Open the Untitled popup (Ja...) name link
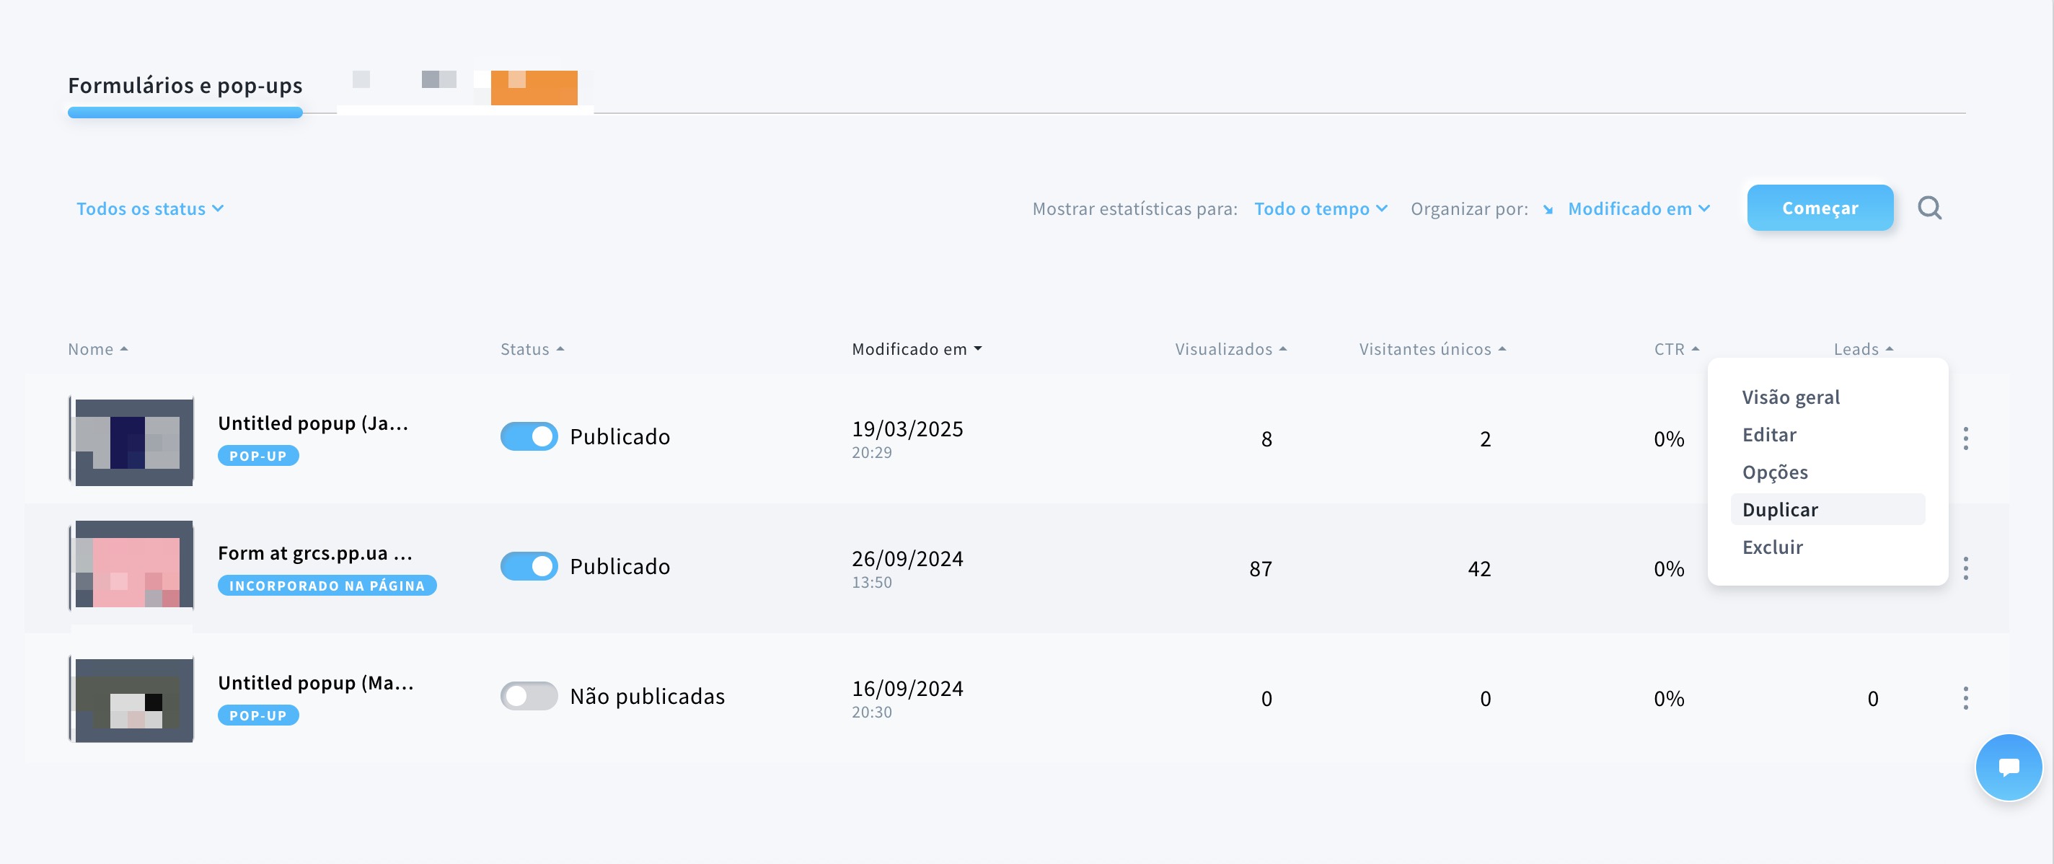This screenshot has width=2054, height=864. point(313,423)
